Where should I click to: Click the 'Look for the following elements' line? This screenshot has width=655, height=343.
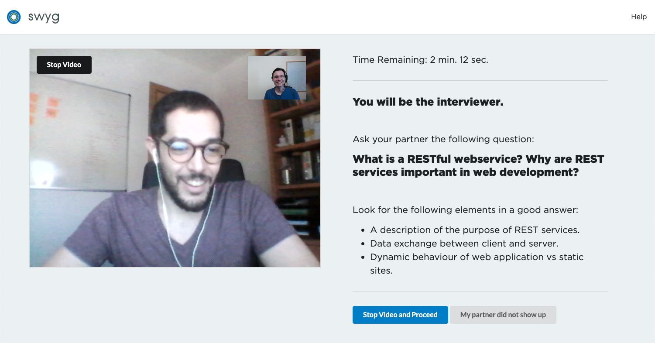coord(465,210)
